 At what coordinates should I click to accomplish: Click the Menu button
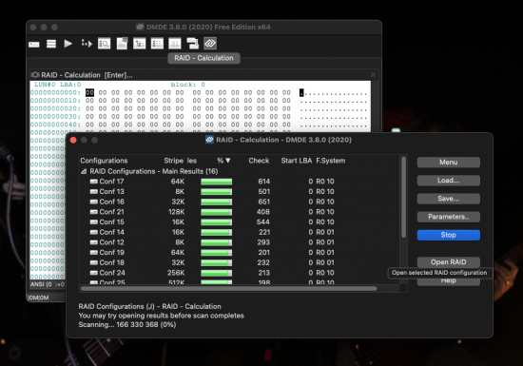tap(448, 163)
